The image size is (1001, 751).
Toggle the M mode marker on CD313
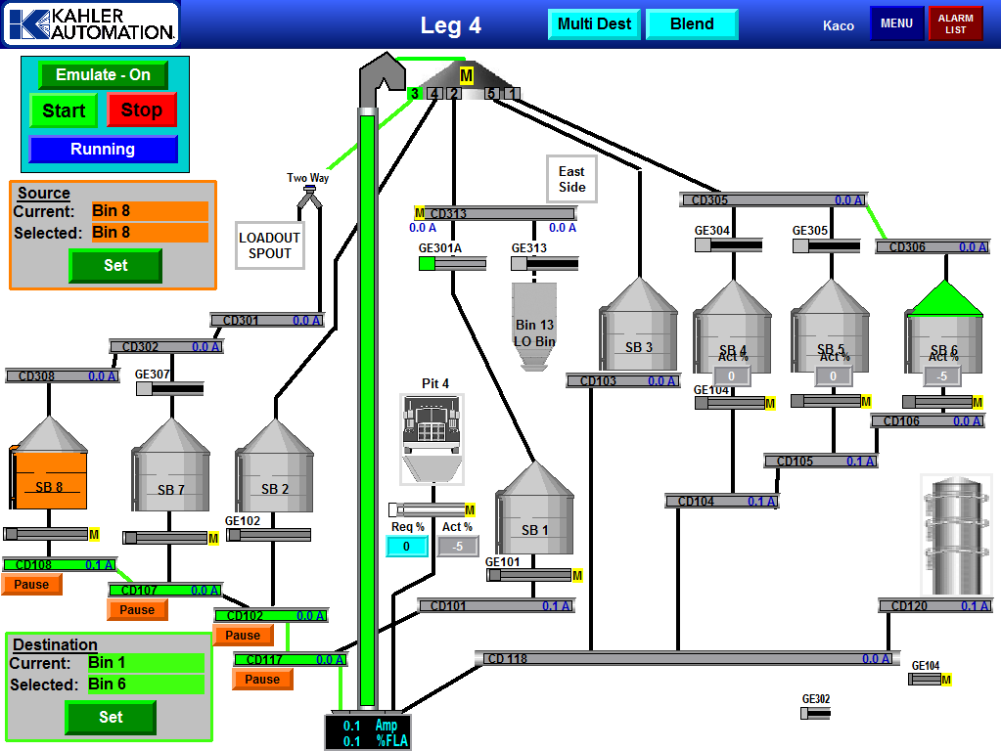(420, 213)
